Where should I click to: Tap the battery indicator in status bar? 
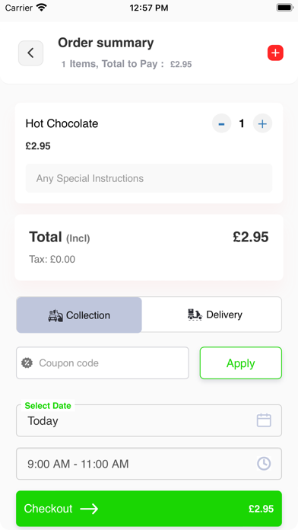click(285, 8)
